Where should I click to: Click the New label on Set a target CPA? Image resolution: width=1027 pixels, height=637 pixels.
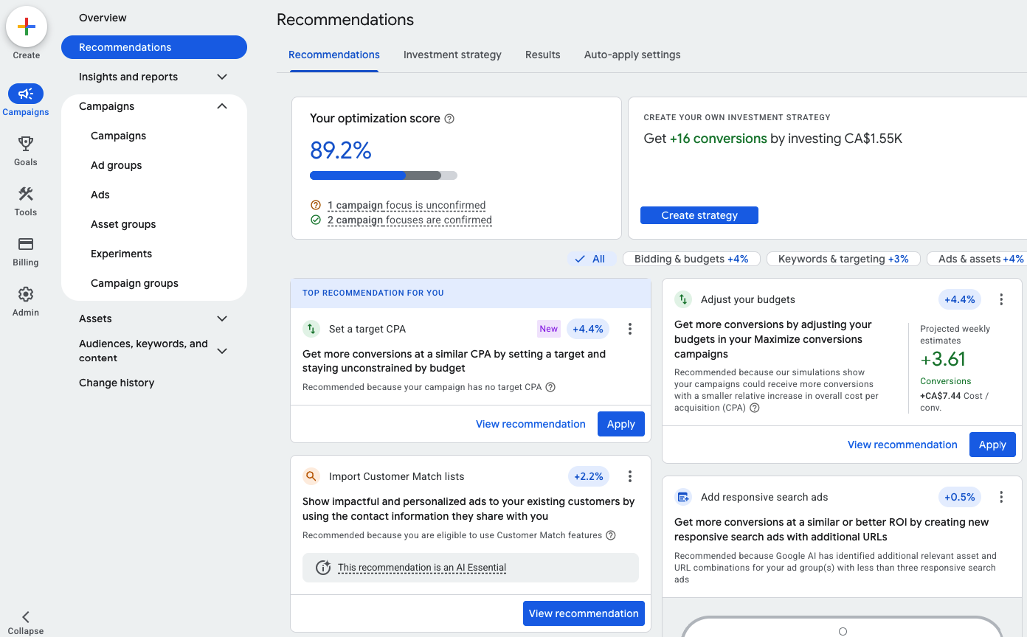click(549, 329)
